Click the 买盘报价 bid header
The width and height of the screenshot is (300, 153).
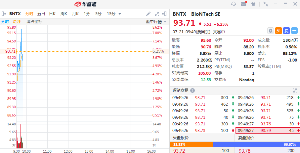[x=181, y=138]
